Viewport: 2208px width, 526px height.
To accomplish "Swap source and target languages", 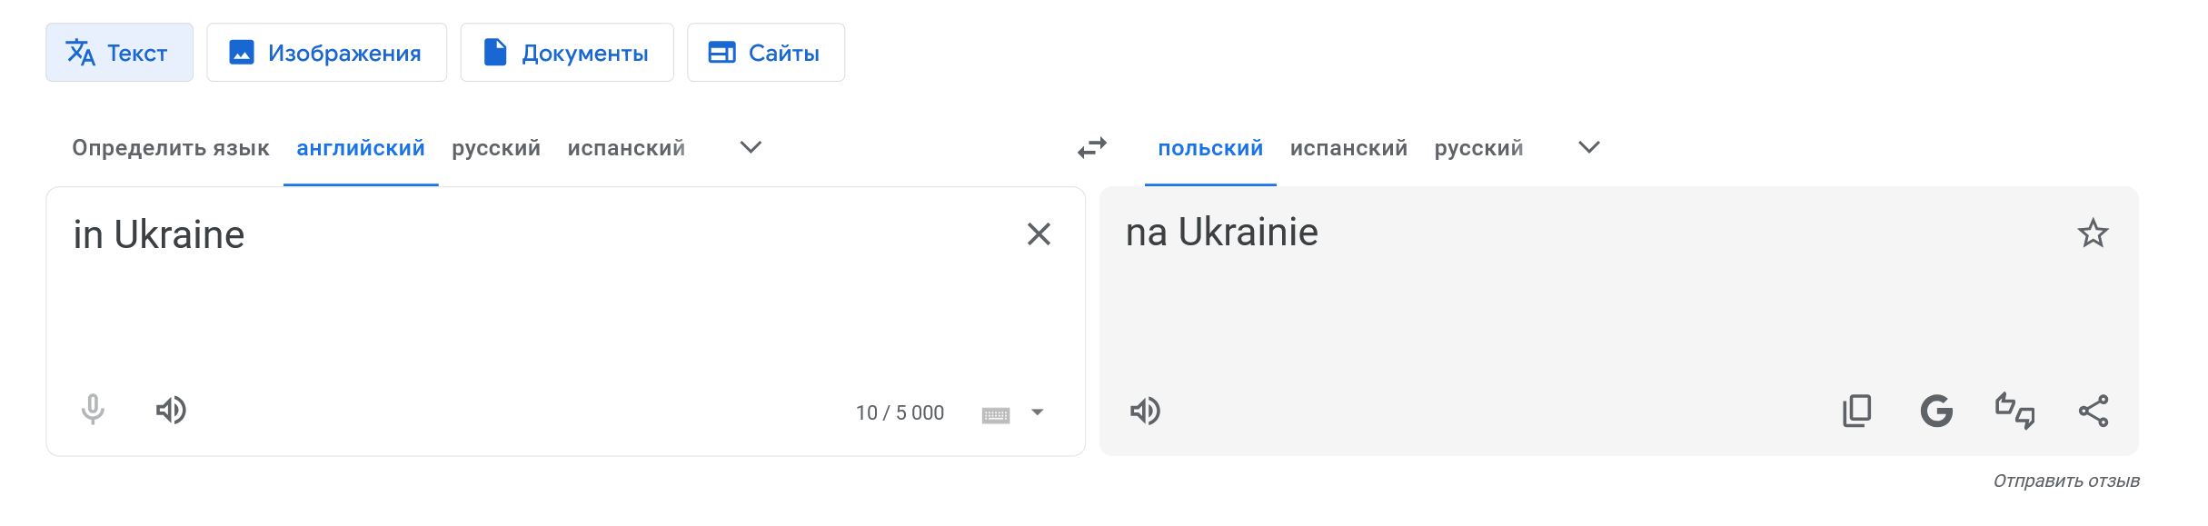I will click(1092, 147).
